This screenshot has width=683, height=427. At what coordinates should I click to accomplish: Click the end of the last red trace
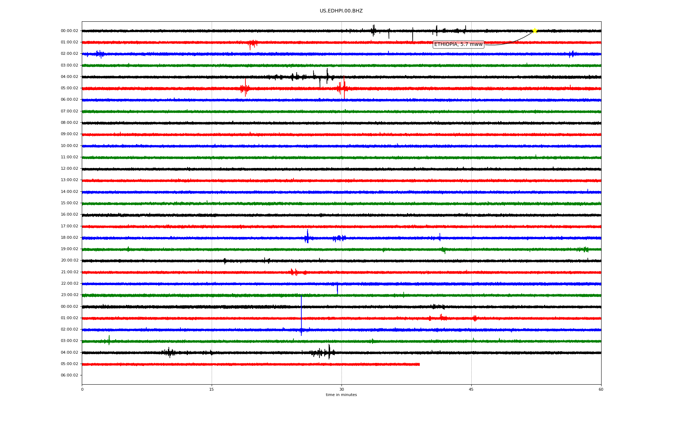(x=419, y=364)
